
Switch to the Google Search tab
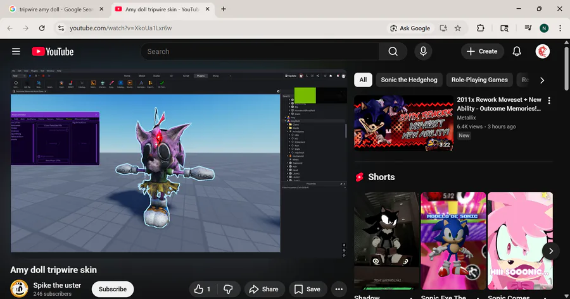click(x=56, y=9)
